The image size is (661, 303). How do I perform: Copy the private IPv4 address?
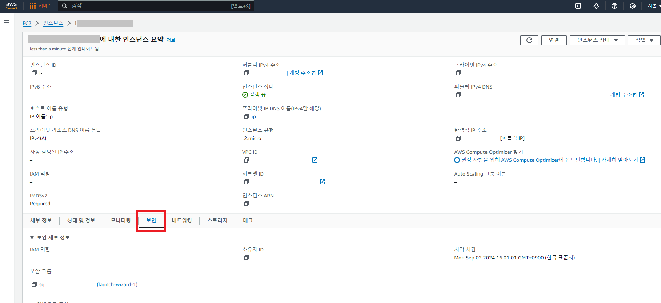tap(458, 73)
